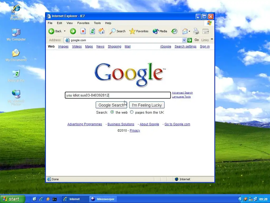
Task: Click the Internet Explorer desktop shortcut
Action: pyautogui.click(x=16, y=12)
